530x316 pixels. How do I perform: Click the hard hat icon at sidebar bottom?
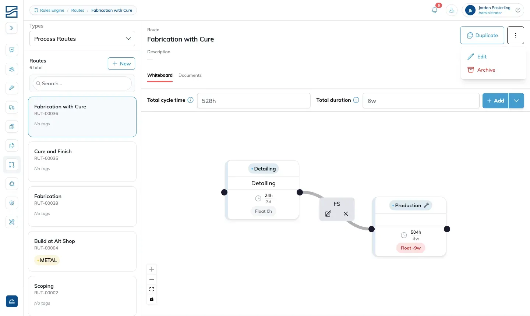click(x=12, y=301)
